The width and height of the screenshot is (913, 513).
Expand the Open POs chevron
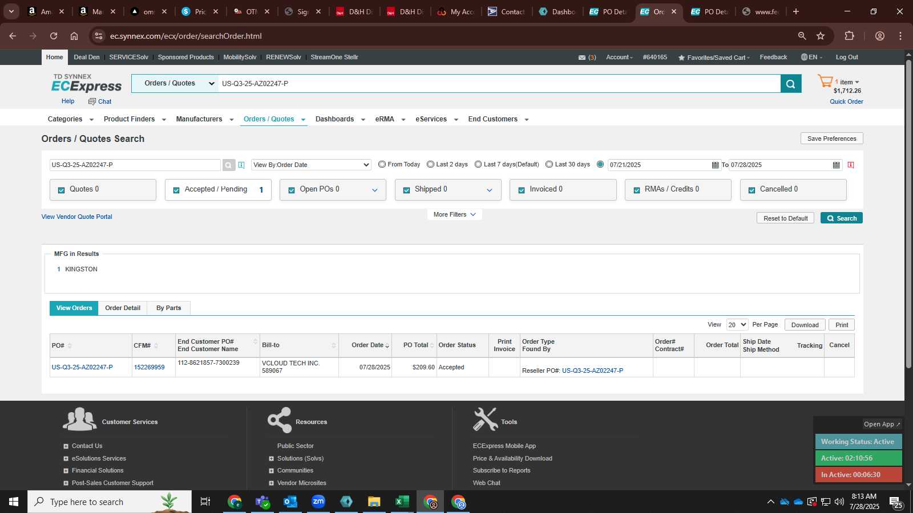pos(375,190)
